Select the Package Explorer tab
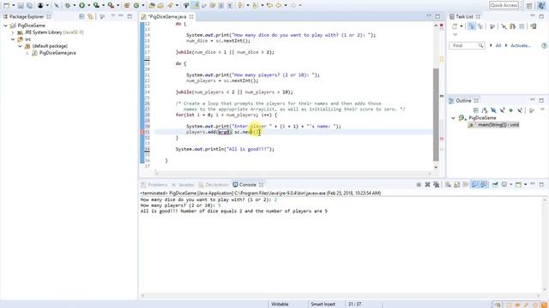Screen dimensions: 549x308 [27, 16]
